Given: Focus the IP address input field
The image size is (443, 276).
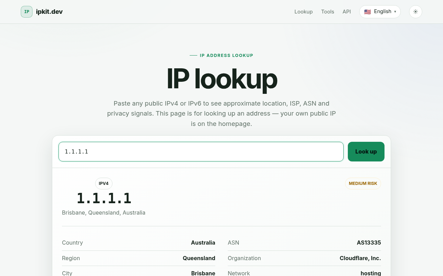Looking at the screenshot, I should 201,151.
